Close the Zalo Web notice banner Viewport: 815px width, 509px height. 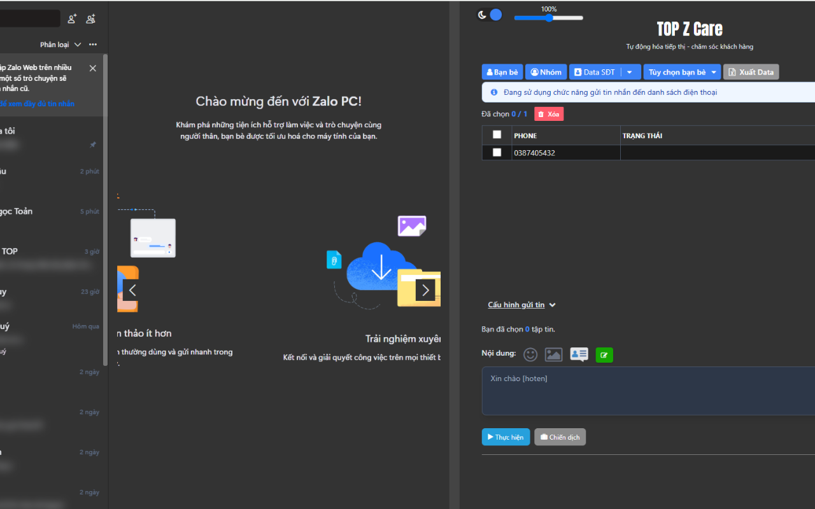pos(93,68)
